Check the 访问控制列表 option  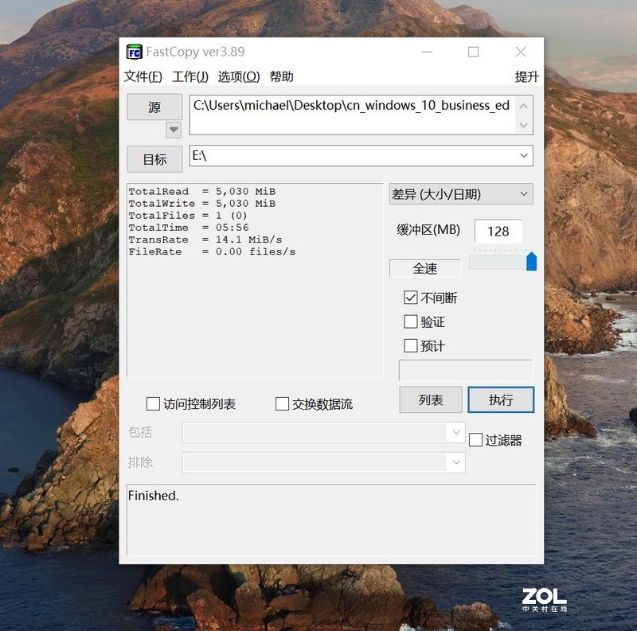point(153,404)
